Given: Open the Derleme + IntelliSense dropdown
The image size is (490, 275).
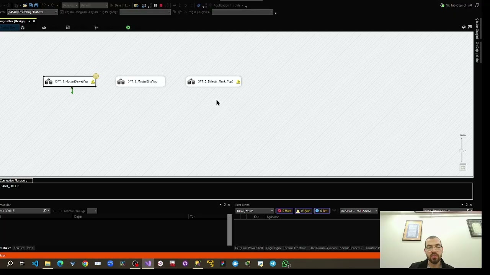Looking at the screenshot, I should tap(359, 211).
